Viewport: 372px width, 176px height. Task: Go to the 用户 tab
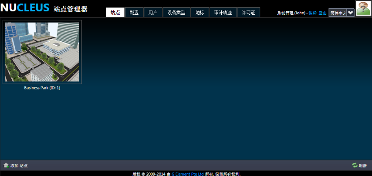pos(153,13)
